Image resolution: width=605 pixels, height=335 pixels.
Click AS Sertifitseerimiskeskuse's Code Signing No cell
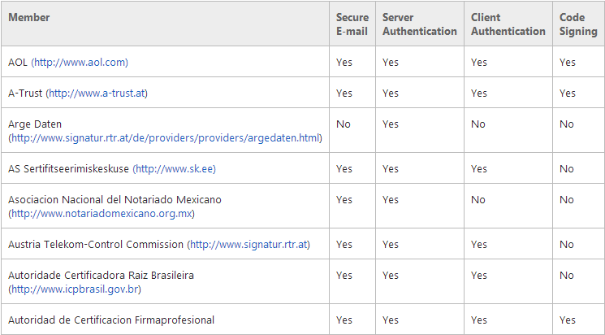pyautogui.click(x=578, y=168)
